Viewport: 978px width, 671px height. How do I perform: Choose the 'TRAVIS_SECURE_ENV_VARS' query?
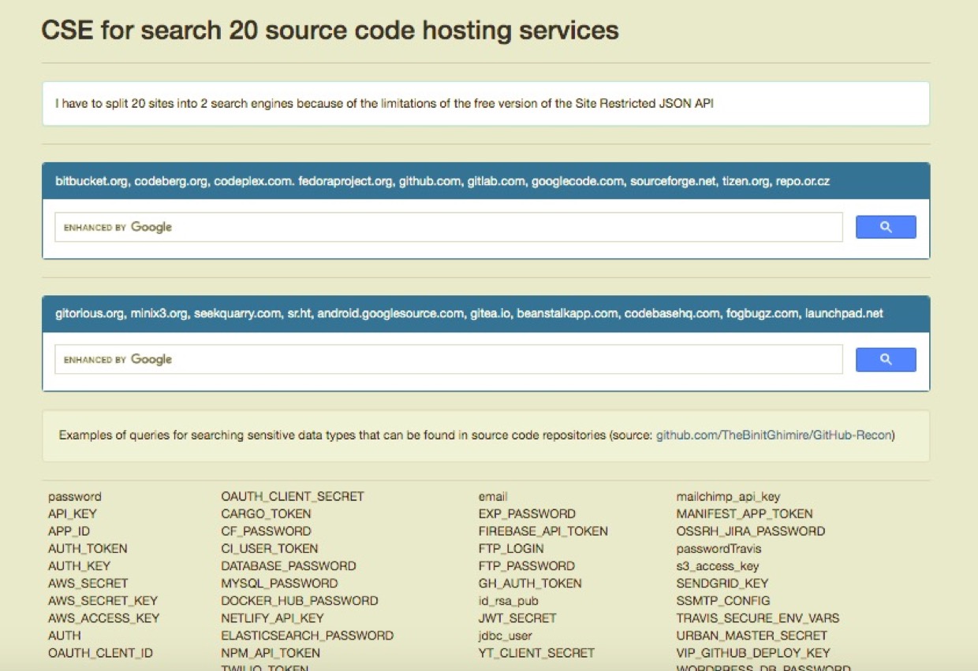758,617
